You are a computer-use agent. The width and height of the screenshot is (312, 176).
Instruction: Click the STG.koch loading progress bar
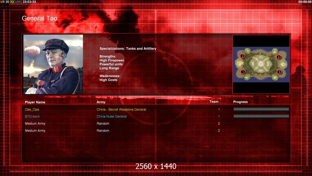[x=261, y=116]
